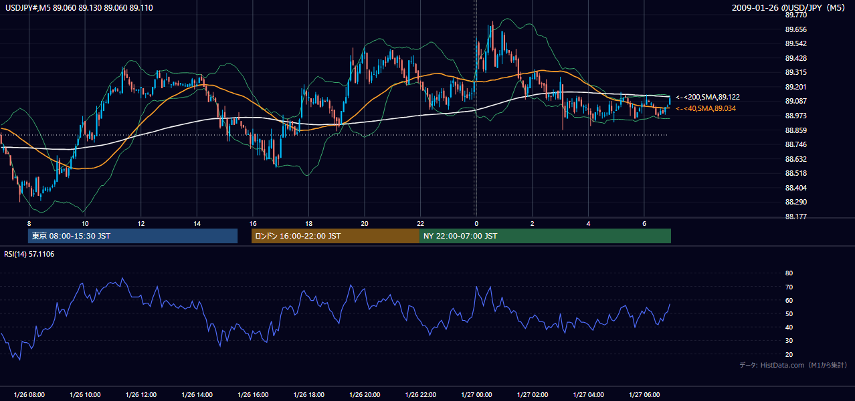This screenshot has height=401, width=855.
Task: Click price axis label 89.087
Action: point(795,101)
